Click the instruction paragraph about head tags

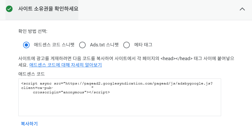tap(125, 59)
